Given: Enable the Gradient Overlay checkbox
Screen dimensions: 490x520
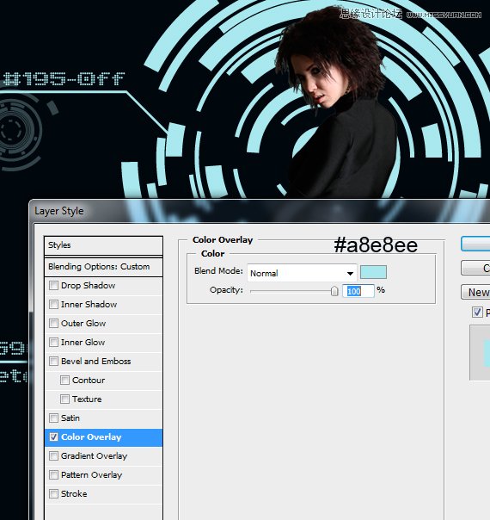Looking at the screenshot, I should click(x=53, y=456).
